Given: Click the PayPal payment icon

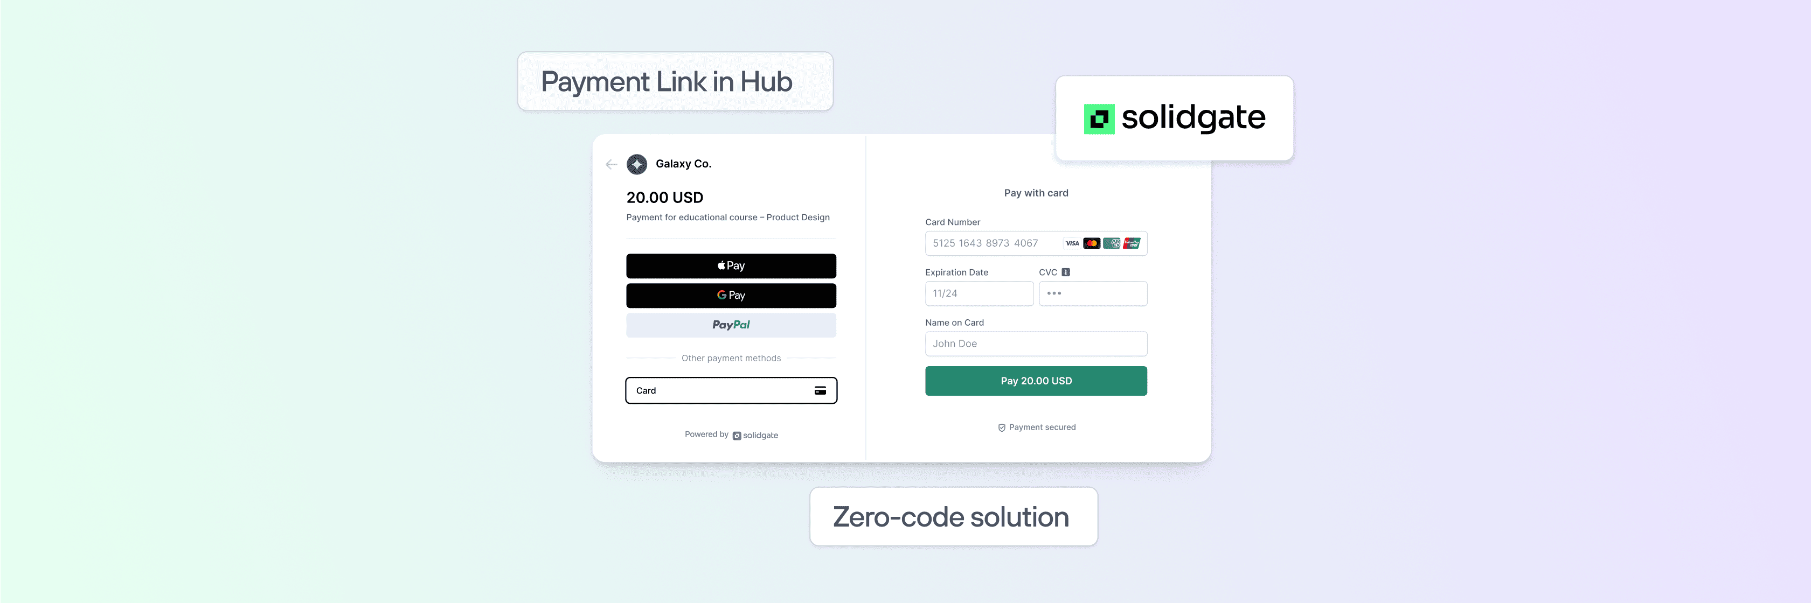Looking at the screenshot, I should point(731,325).
